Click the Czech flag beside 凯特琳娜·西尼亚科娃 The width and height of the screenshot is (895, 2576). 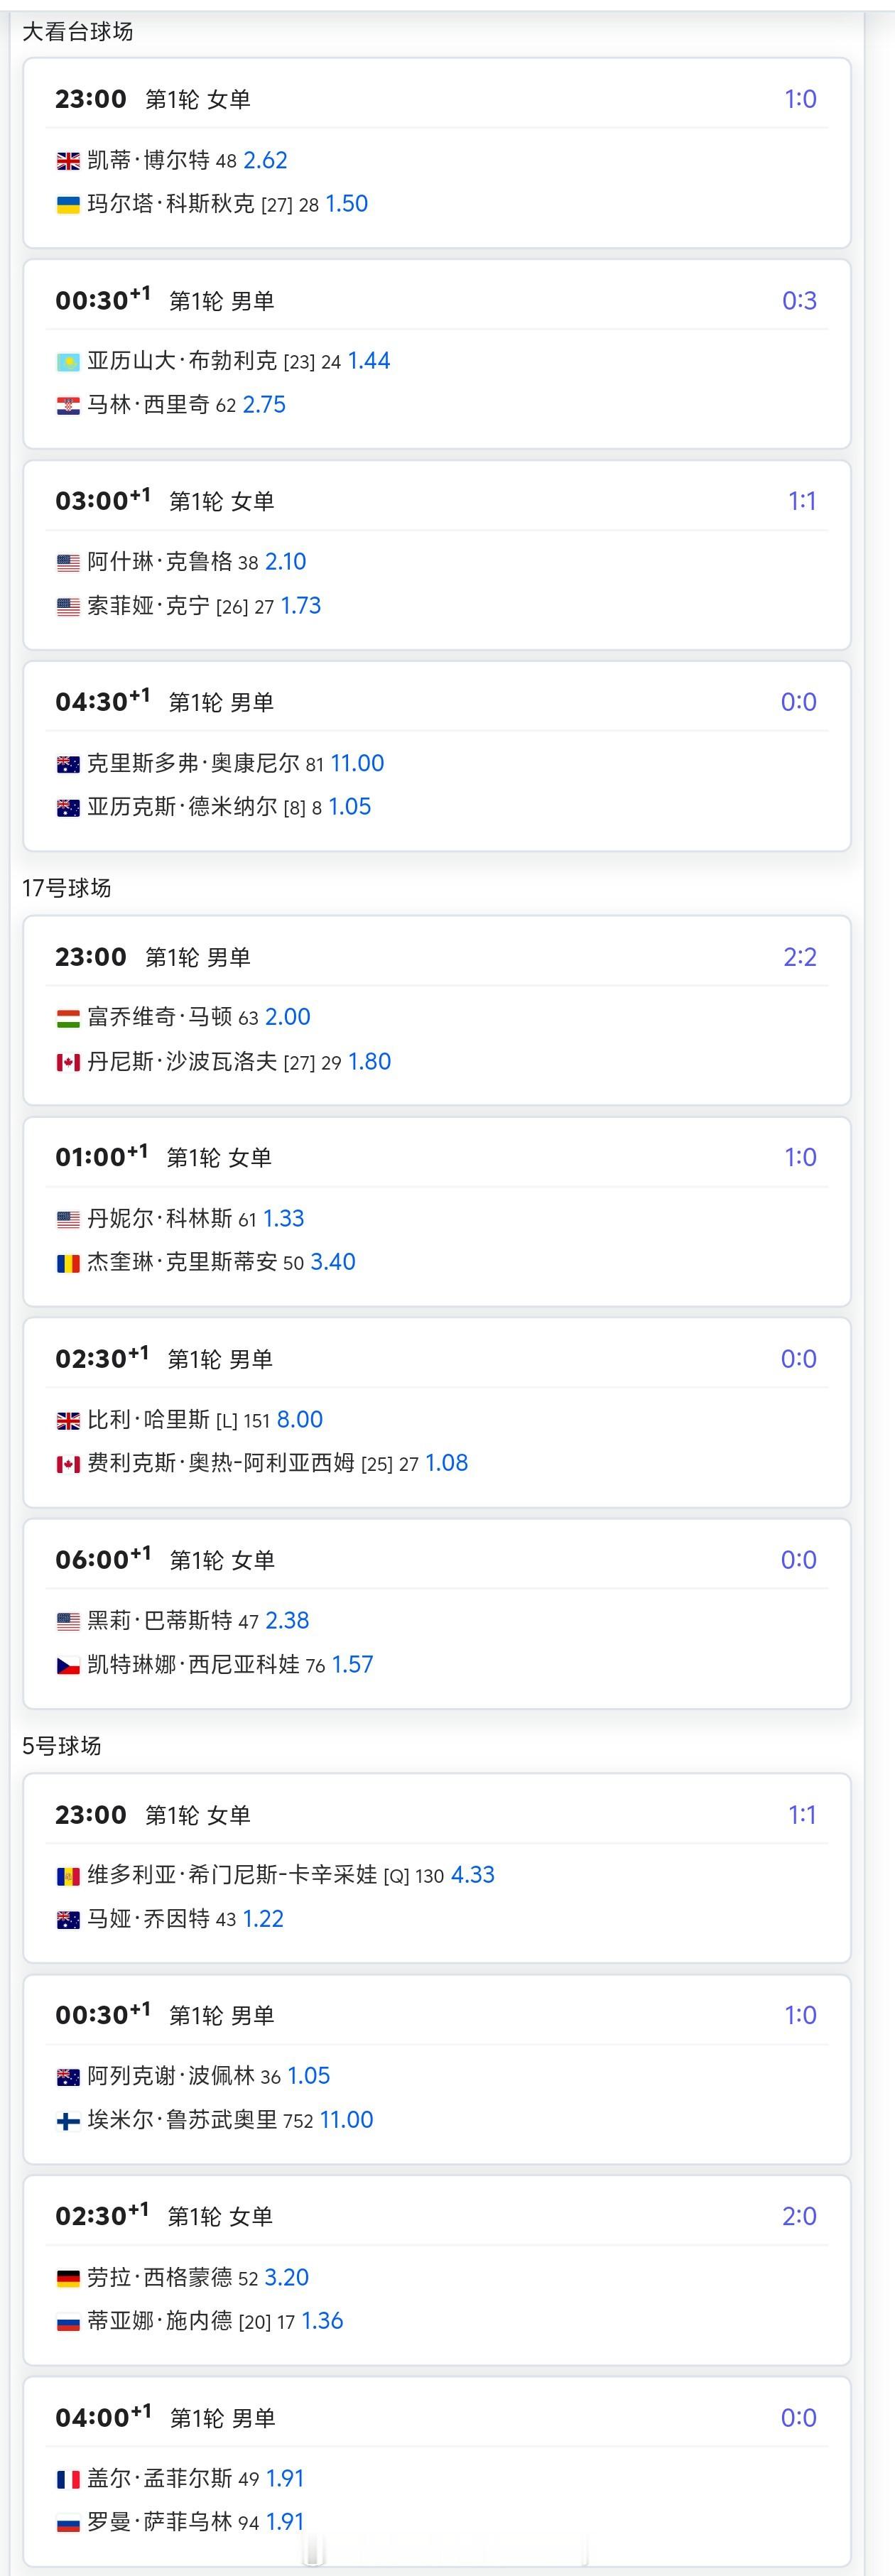point(68,1666)
